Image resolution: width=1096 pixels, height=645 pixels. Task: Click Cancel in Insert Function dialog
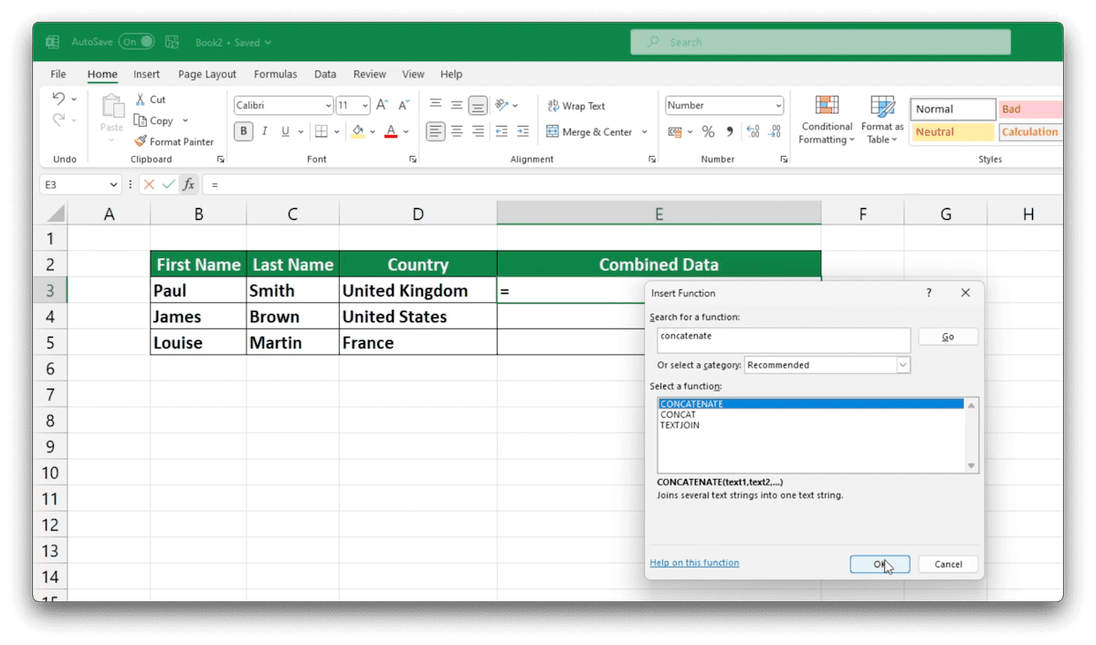tap(948, 564)
